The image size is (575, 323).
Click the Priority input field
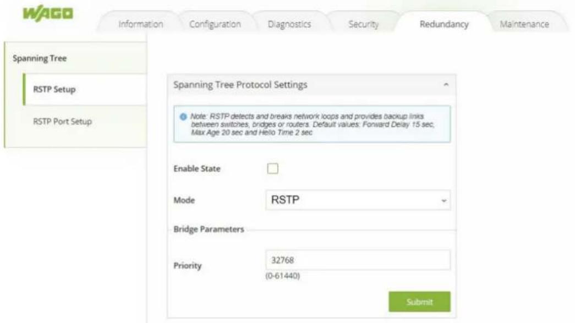pos(358,260)
